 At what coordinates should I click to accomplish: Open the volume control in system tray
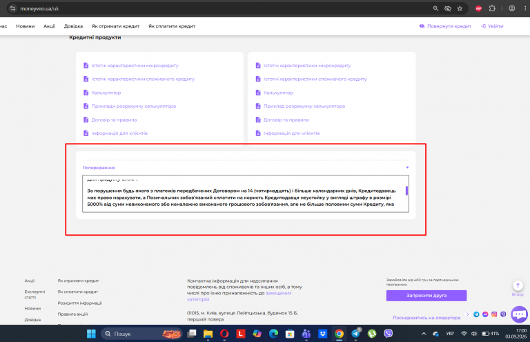tap(474, 334)
